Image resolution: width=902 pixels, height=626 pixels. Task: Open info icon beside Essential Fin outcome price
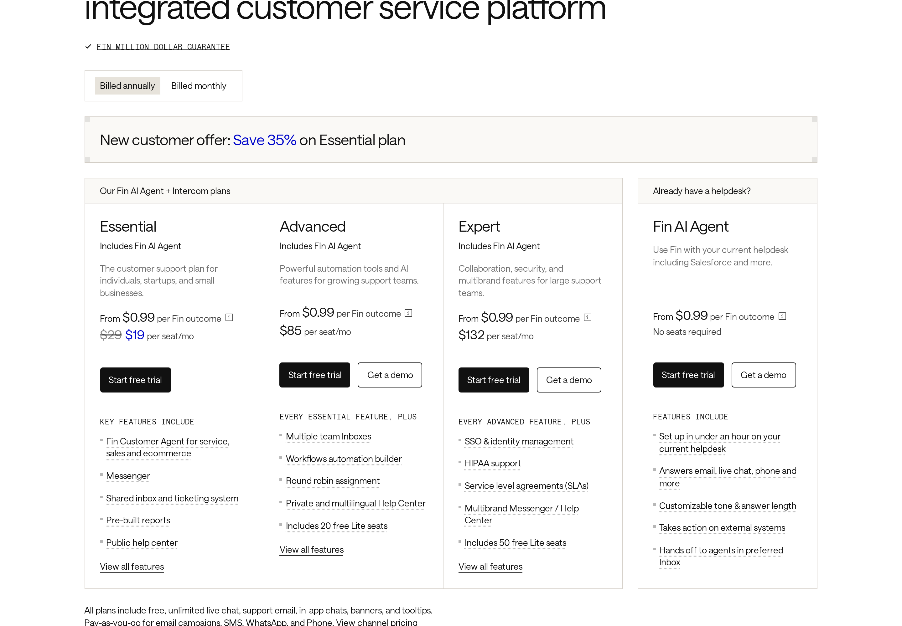(229, 318)
